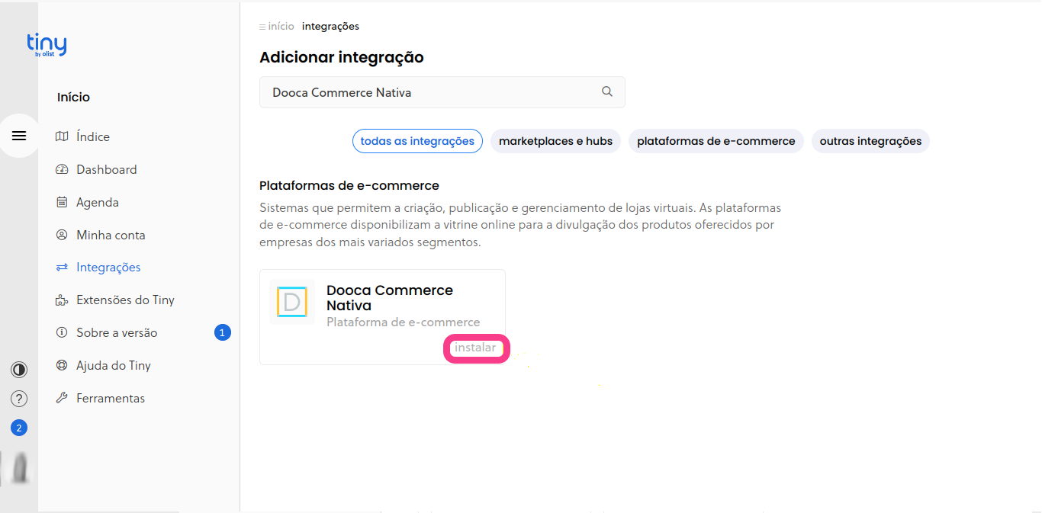Open the Dooca Commerce Nativa card title
This screenshot has width=1042, height=513.
coord(390,298)
